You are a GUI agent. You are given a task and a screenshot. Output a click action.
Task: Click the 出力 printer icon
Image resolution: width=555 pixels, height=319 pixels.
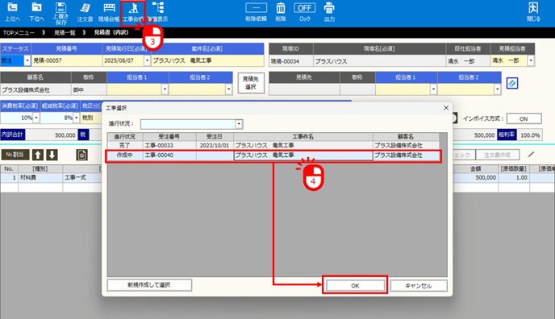pos(329,7)
